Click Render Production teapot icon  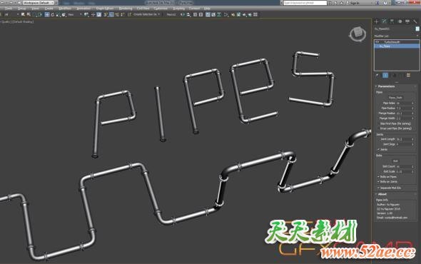pyautogui.click(x=244, y=14)
